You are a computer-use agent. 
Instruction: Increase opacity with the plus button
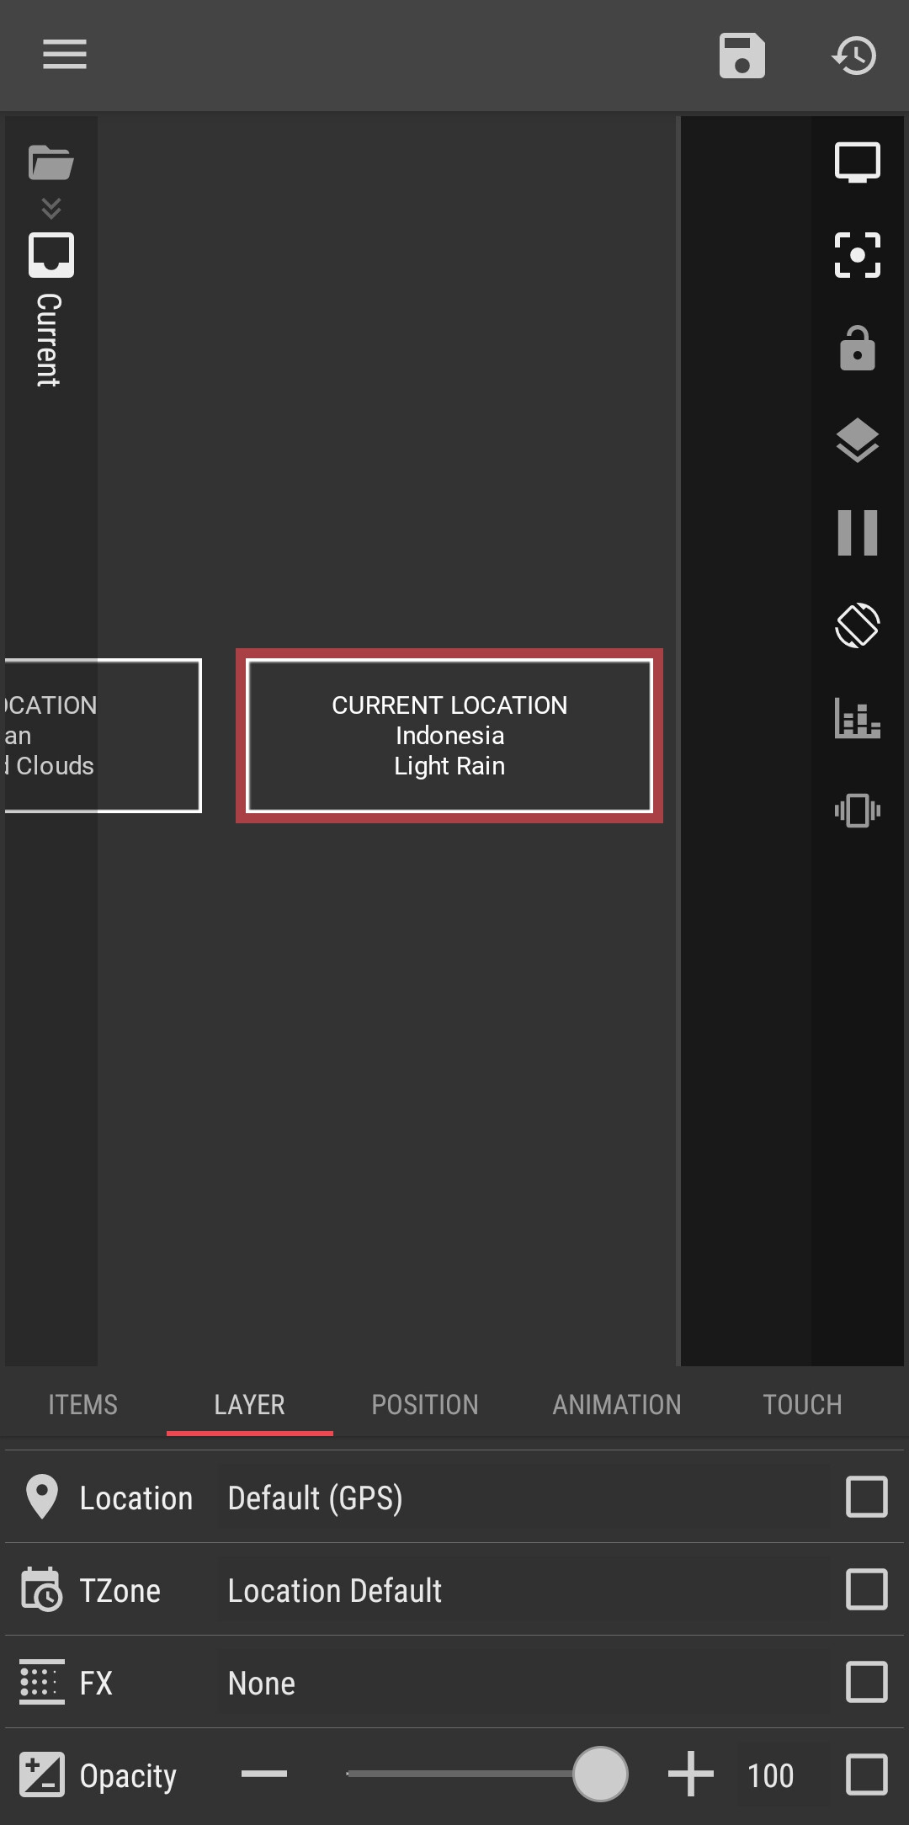coord(690,1774)
